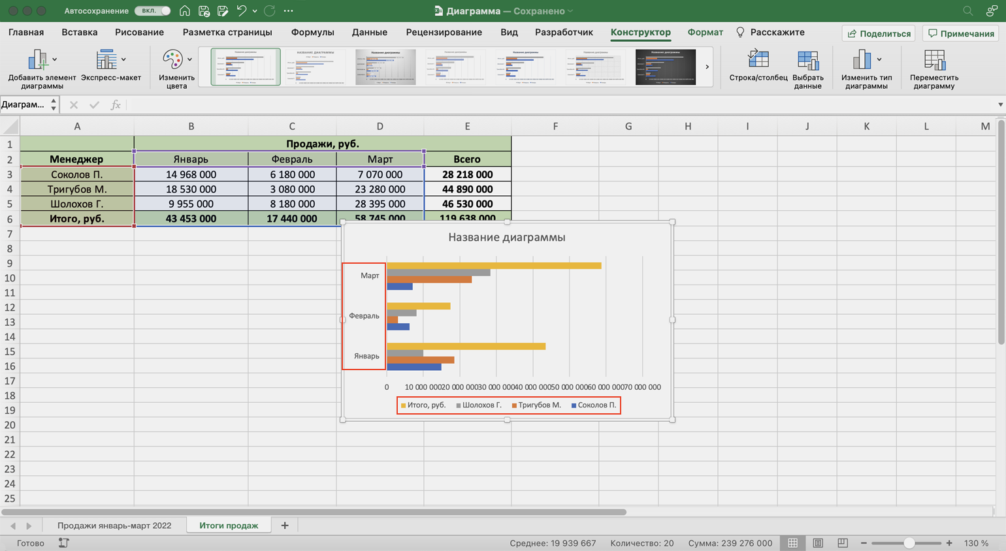Open the Express Layout (Экспресс-макет) tool
This screenshot has height=551, width=1006.
(x=106, y=61)
